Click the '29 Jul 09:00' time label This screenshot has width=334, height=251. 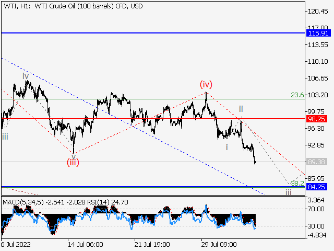(x=219, y=244)
